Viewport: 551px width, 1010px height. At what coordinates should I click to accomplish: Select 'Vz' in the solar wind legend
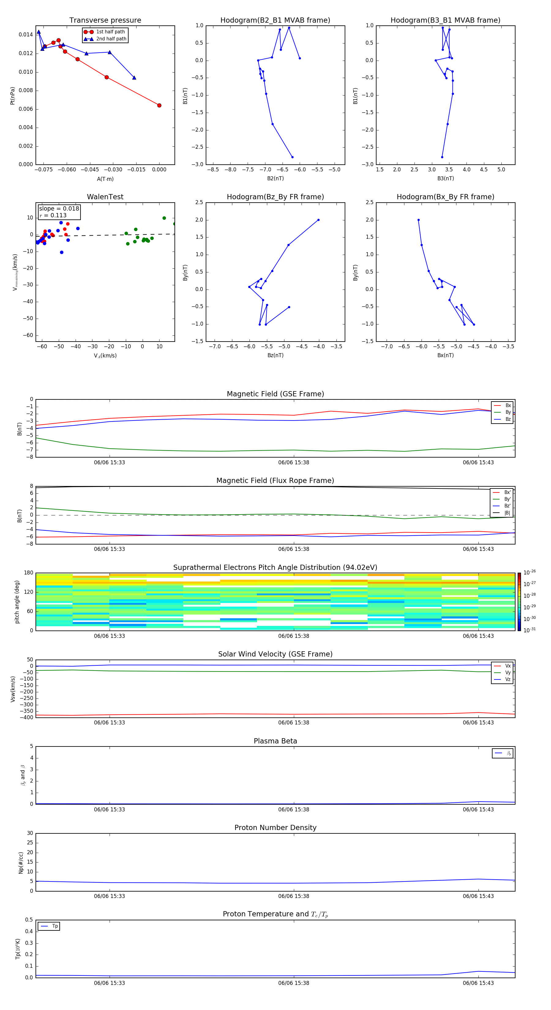[x=503, y=679]
